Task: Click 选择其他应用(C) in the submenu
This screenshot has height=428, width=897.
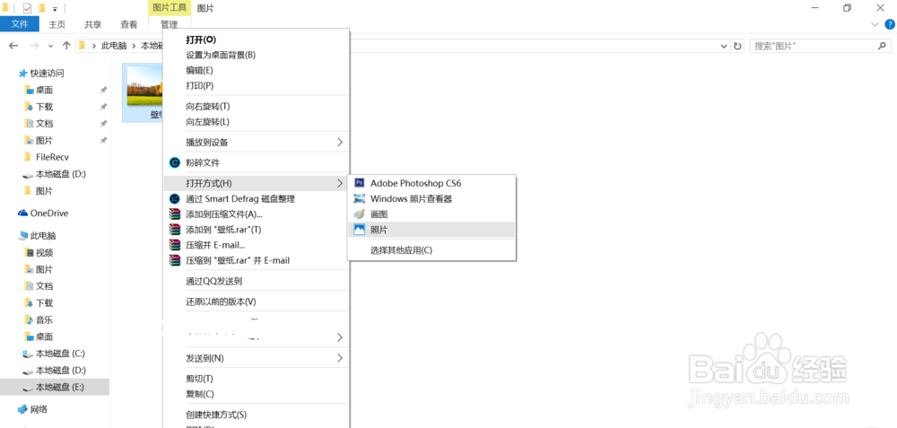Action: [x=401, y=250]
